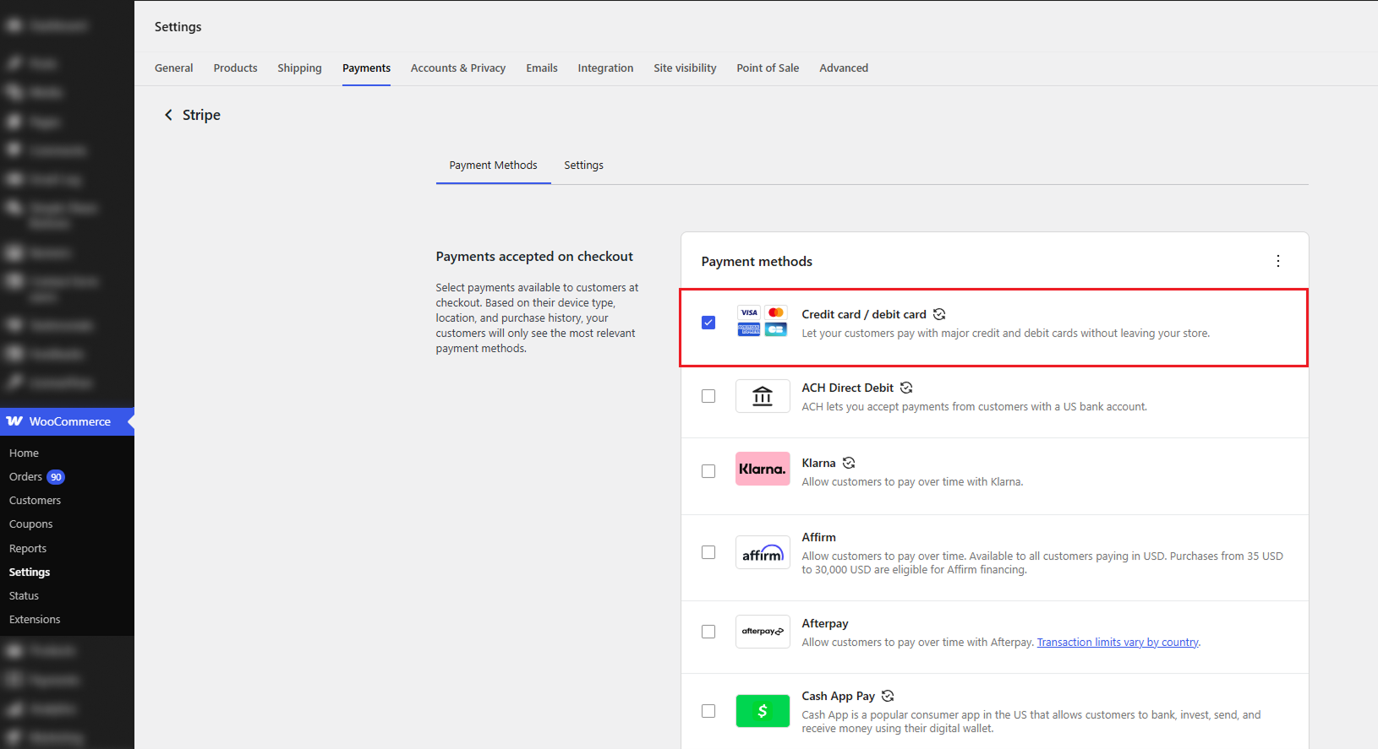The width and height of the screenshot is (1378, 749).
Task: Open the Products settings tab
Action: tap(235, 68)
